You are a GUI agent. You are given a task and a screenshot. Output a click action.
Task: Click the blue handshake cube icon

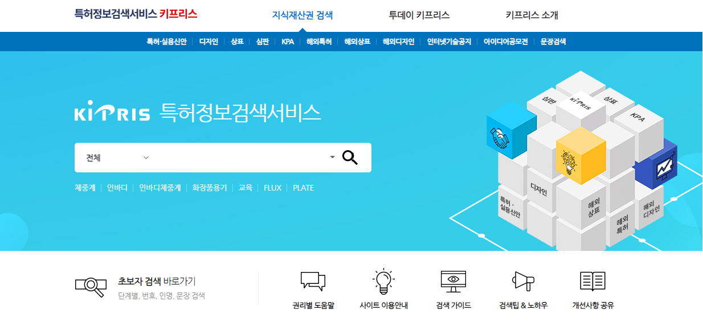click(x=511, y=131)
